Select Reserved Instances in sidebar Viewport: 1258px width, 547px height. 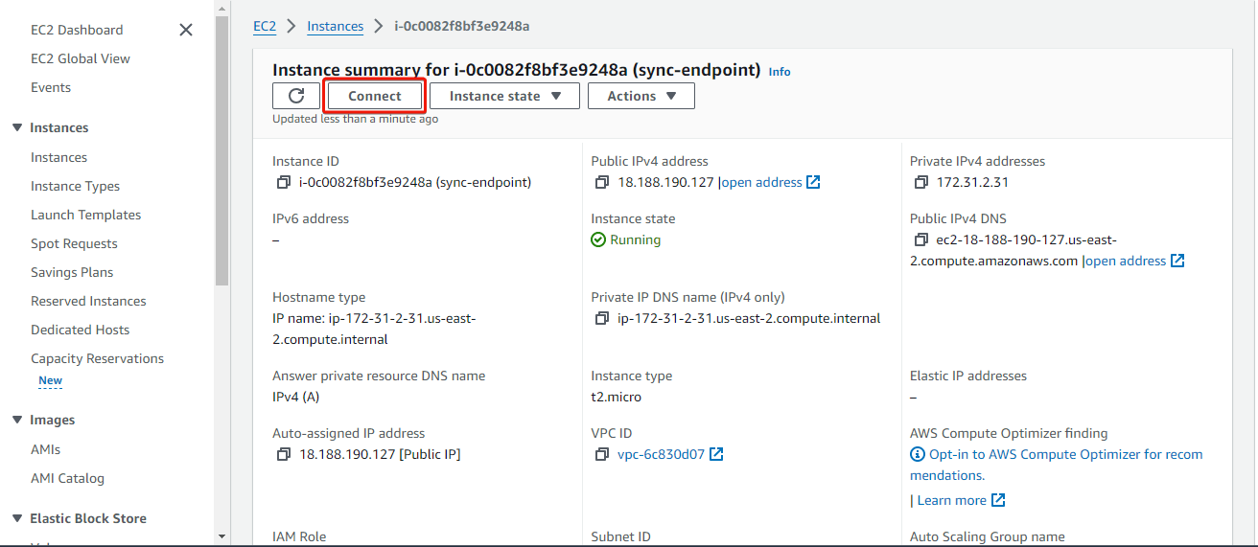pyautogui.click(x=88, y=301)
